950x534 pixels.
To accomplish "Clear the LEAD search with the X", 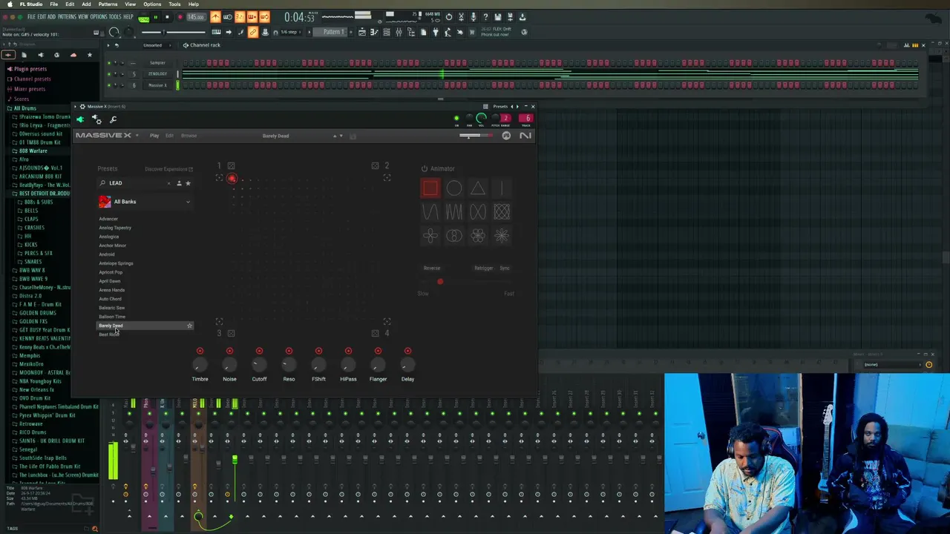I will tap(168, 183).
